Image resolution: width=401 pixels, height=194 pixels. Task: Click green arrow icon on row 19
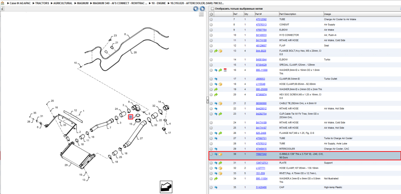tap(216, 89)
